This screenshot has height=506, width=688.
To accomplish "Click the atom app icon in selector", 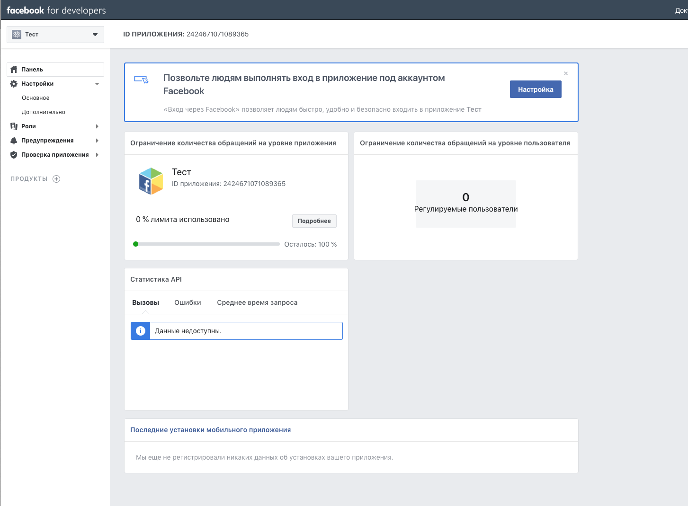I will [x=17, y=35].
